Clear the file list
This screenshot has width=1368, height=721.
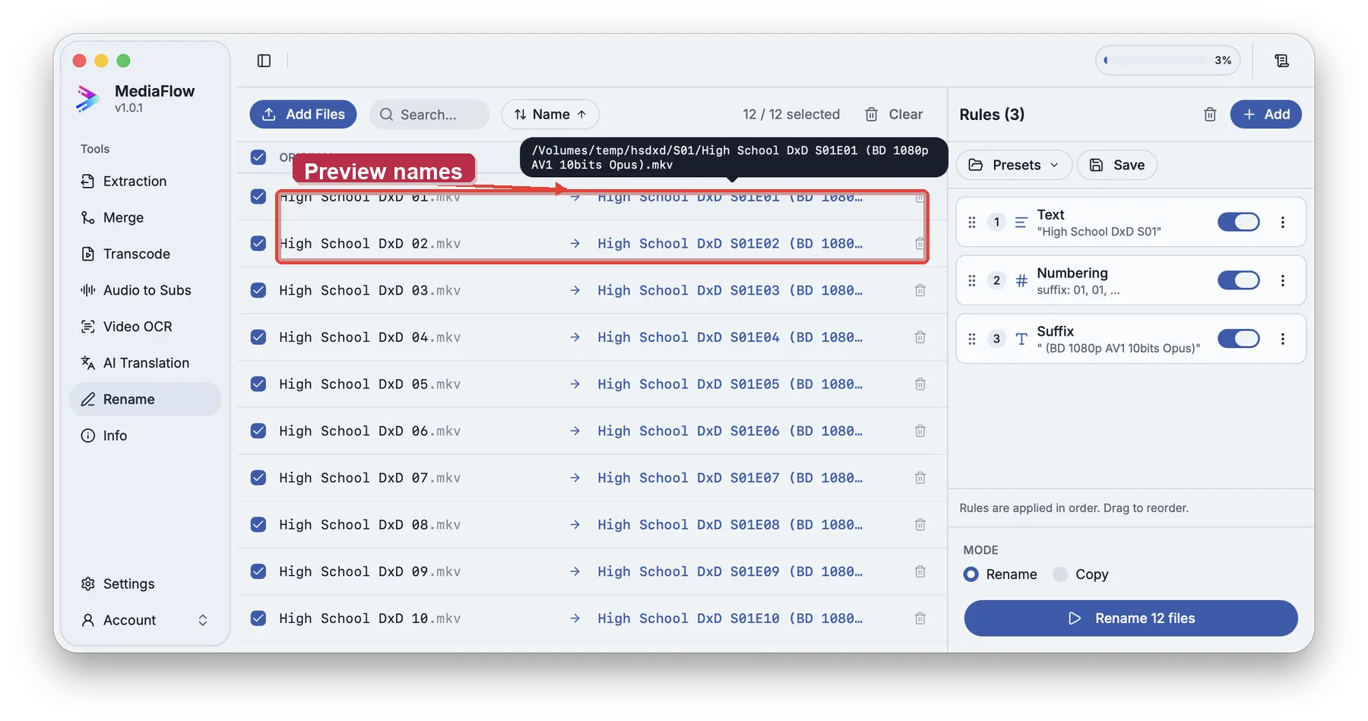coord(894,115)
